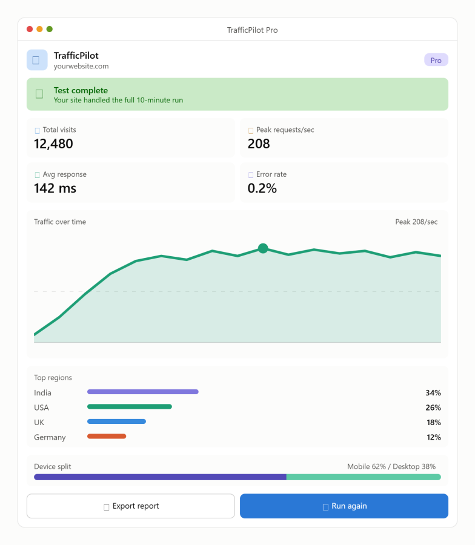Click the Test complete heading
The height and width of the screenshot is (545, 475).
click(x=81, y=90)
